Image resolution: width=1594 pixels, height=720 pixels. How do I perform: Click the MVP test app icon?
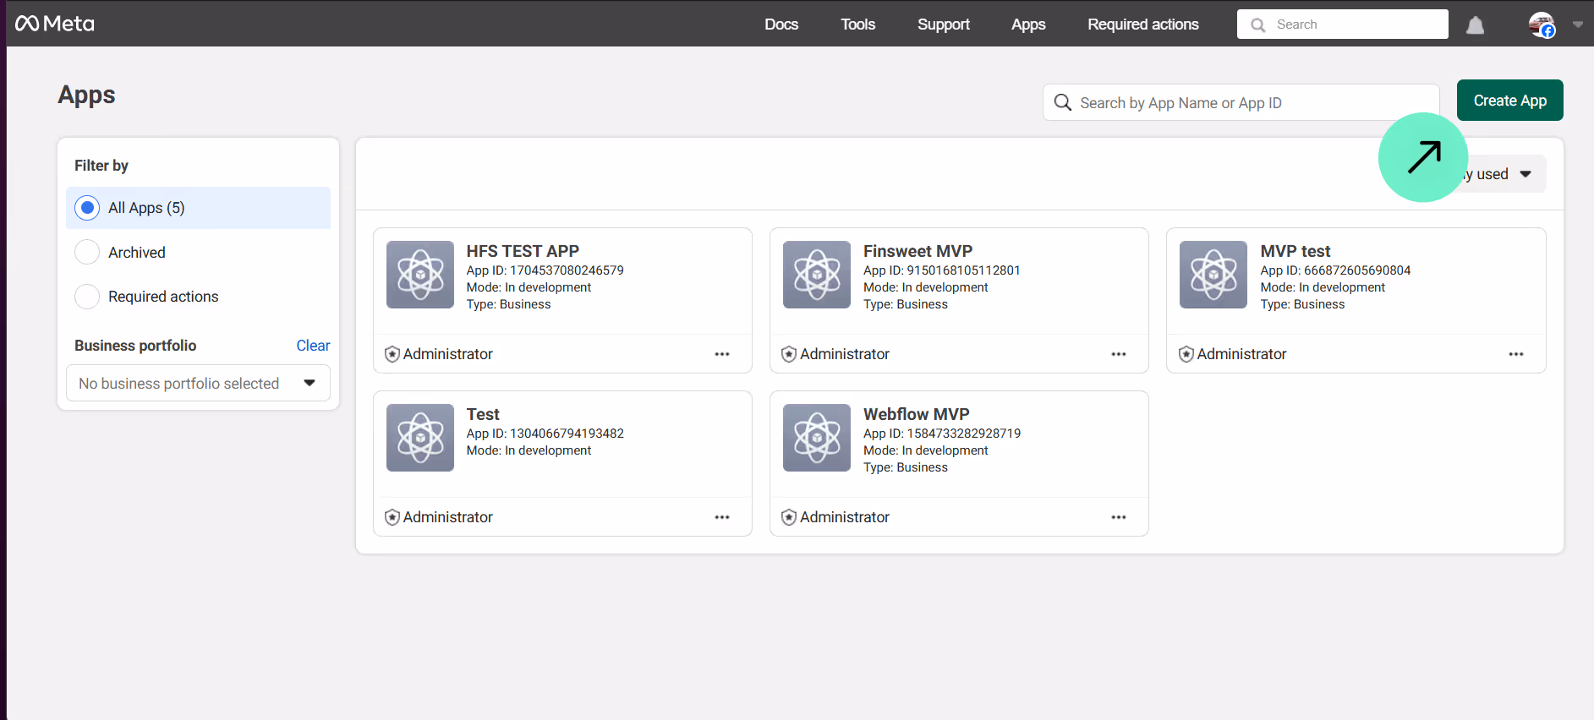[x=1213, y=275]
